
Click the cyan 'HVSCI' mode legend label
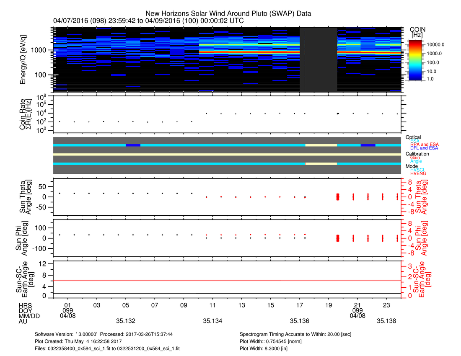419,170
